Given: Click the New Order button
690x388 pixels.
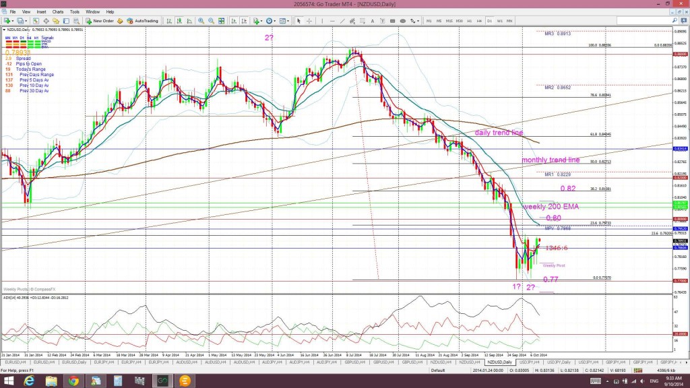Looking at the screenshot, I should click(x=100, y=21).
